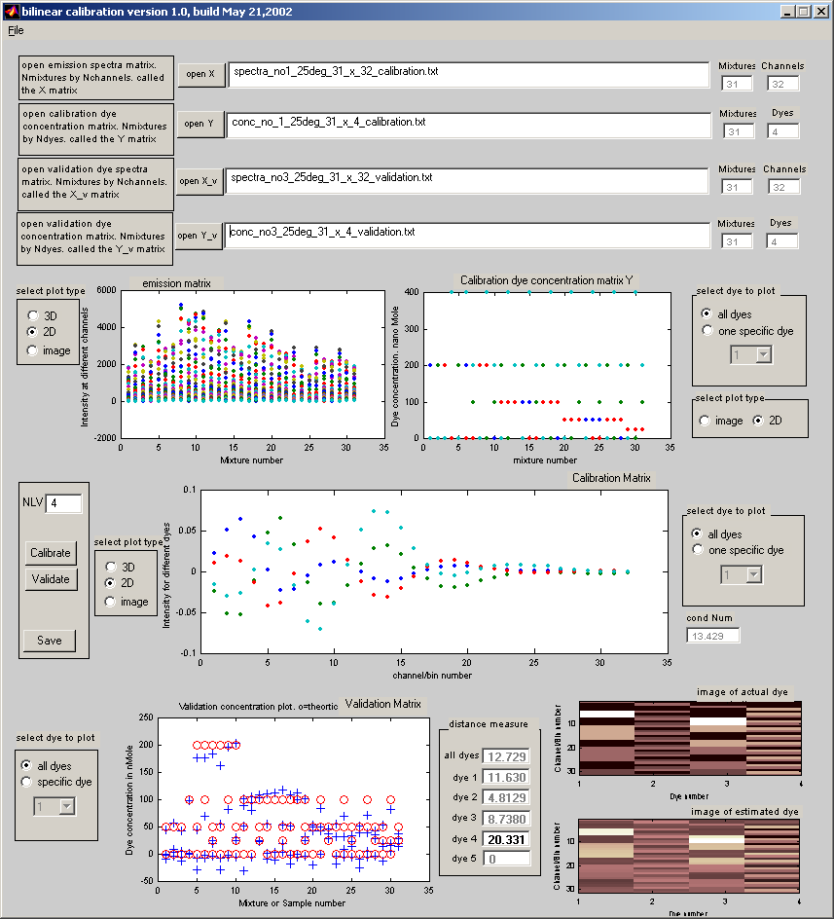The height and width of the screenshot is (919, 834).
Task: Run validation with the Validate button
Action: 51,578
